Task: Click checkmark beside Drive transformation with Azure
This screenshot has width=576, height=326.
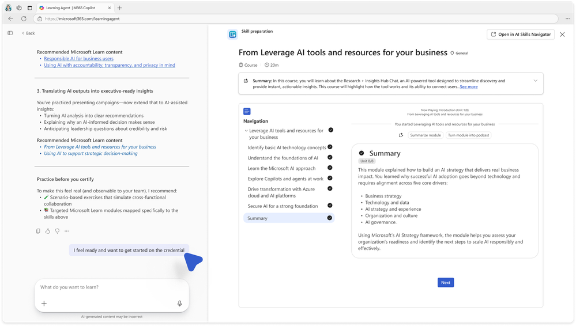Action: click(330, 188)
